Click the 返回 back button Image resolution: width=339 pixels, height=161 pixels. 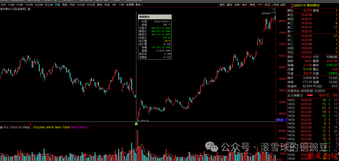283,5
